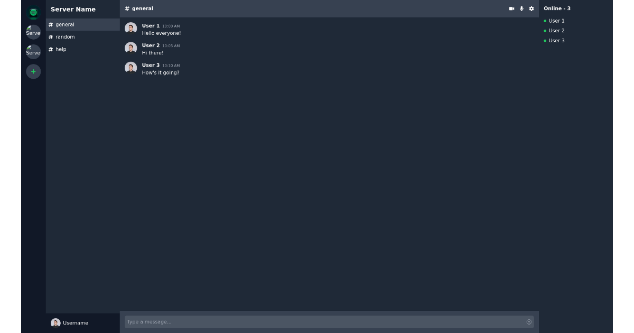
Task: Click the Online - 3 members header
Action: [557, 8]
